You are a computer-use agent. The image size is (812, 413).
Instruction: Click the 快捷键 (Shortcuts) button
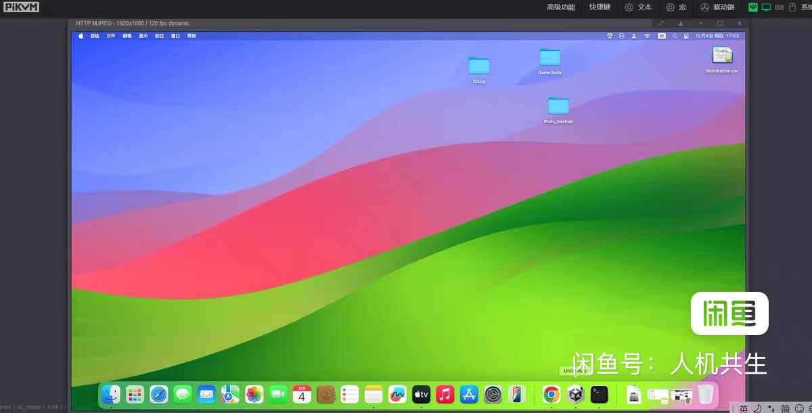[x=600, y=7]
